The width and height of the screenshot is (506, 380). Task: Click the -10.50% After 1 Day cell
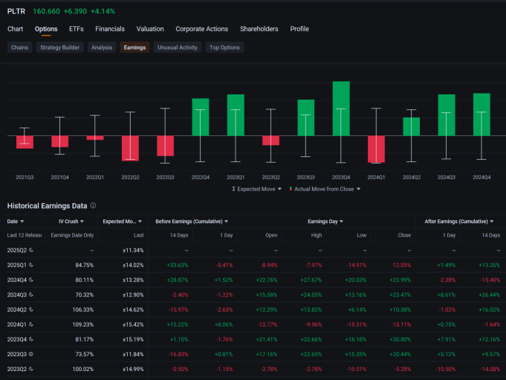pyautogui.click(x=445, y=369)
